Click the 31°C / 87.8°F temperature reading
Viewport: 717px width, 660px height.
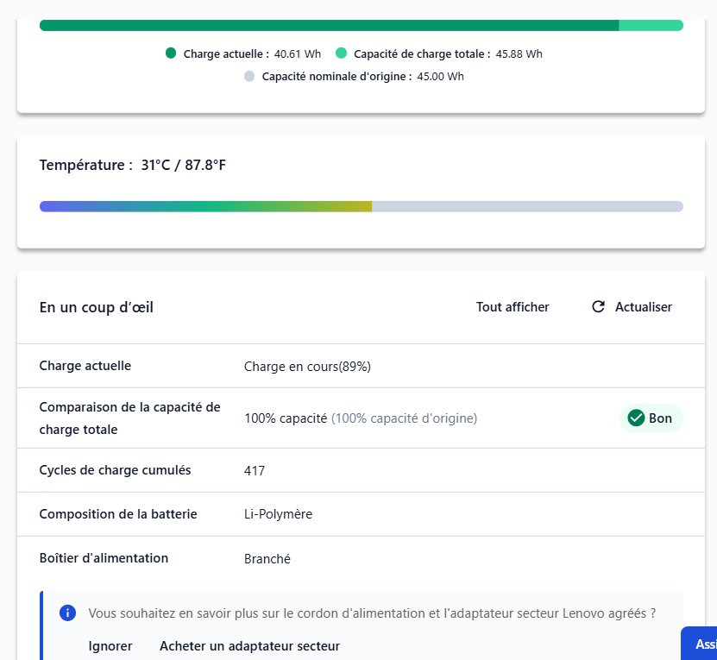click(183, 165)
